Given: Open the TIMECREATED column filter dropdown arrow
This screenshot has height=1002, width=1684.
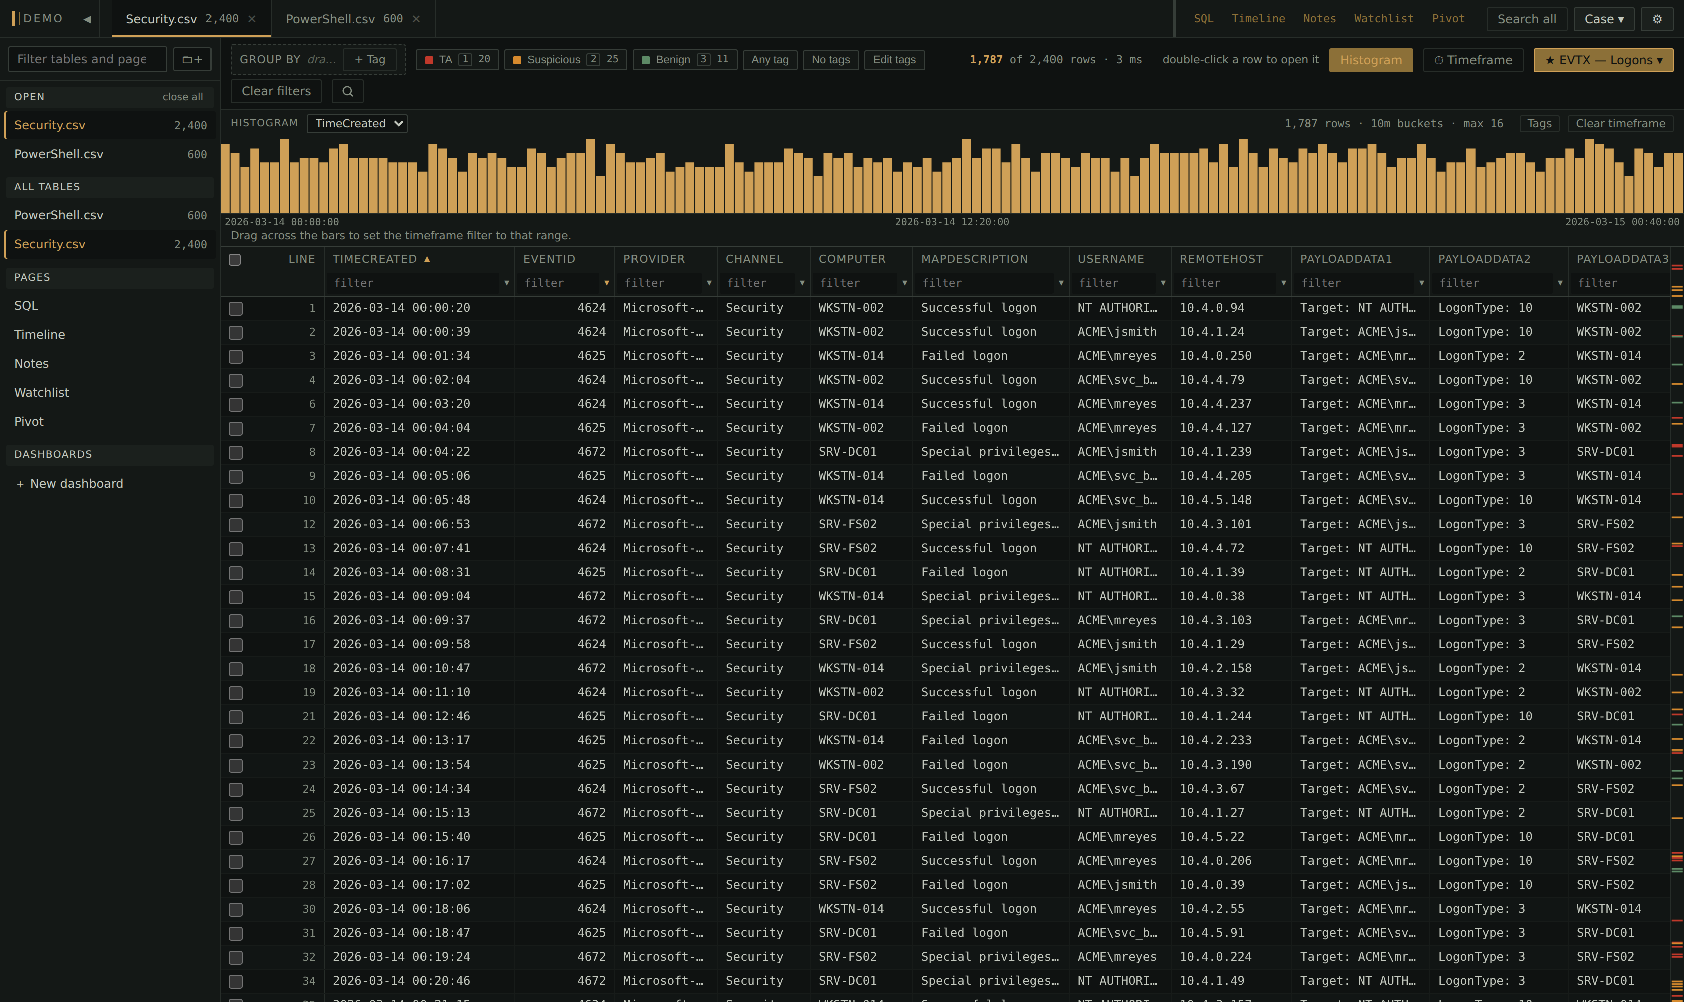Looking at the screenshot, I should pyautogui.click(x=507, y=283).
